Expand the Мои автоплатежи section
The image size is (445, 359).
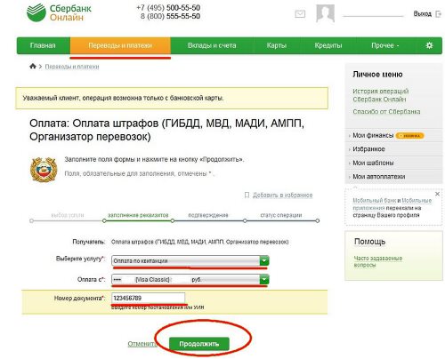tap(378, 176)
